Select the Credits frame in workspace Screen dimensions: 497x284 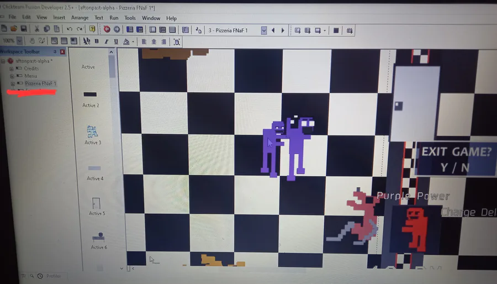(31, 69)
